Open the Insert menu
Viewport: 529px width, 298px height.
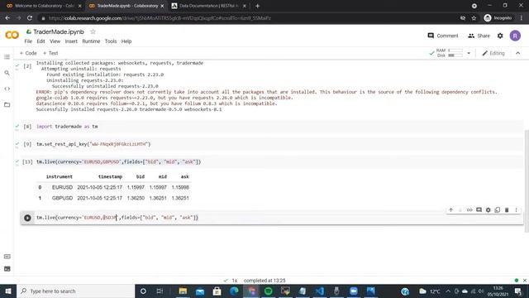point(71,41)
